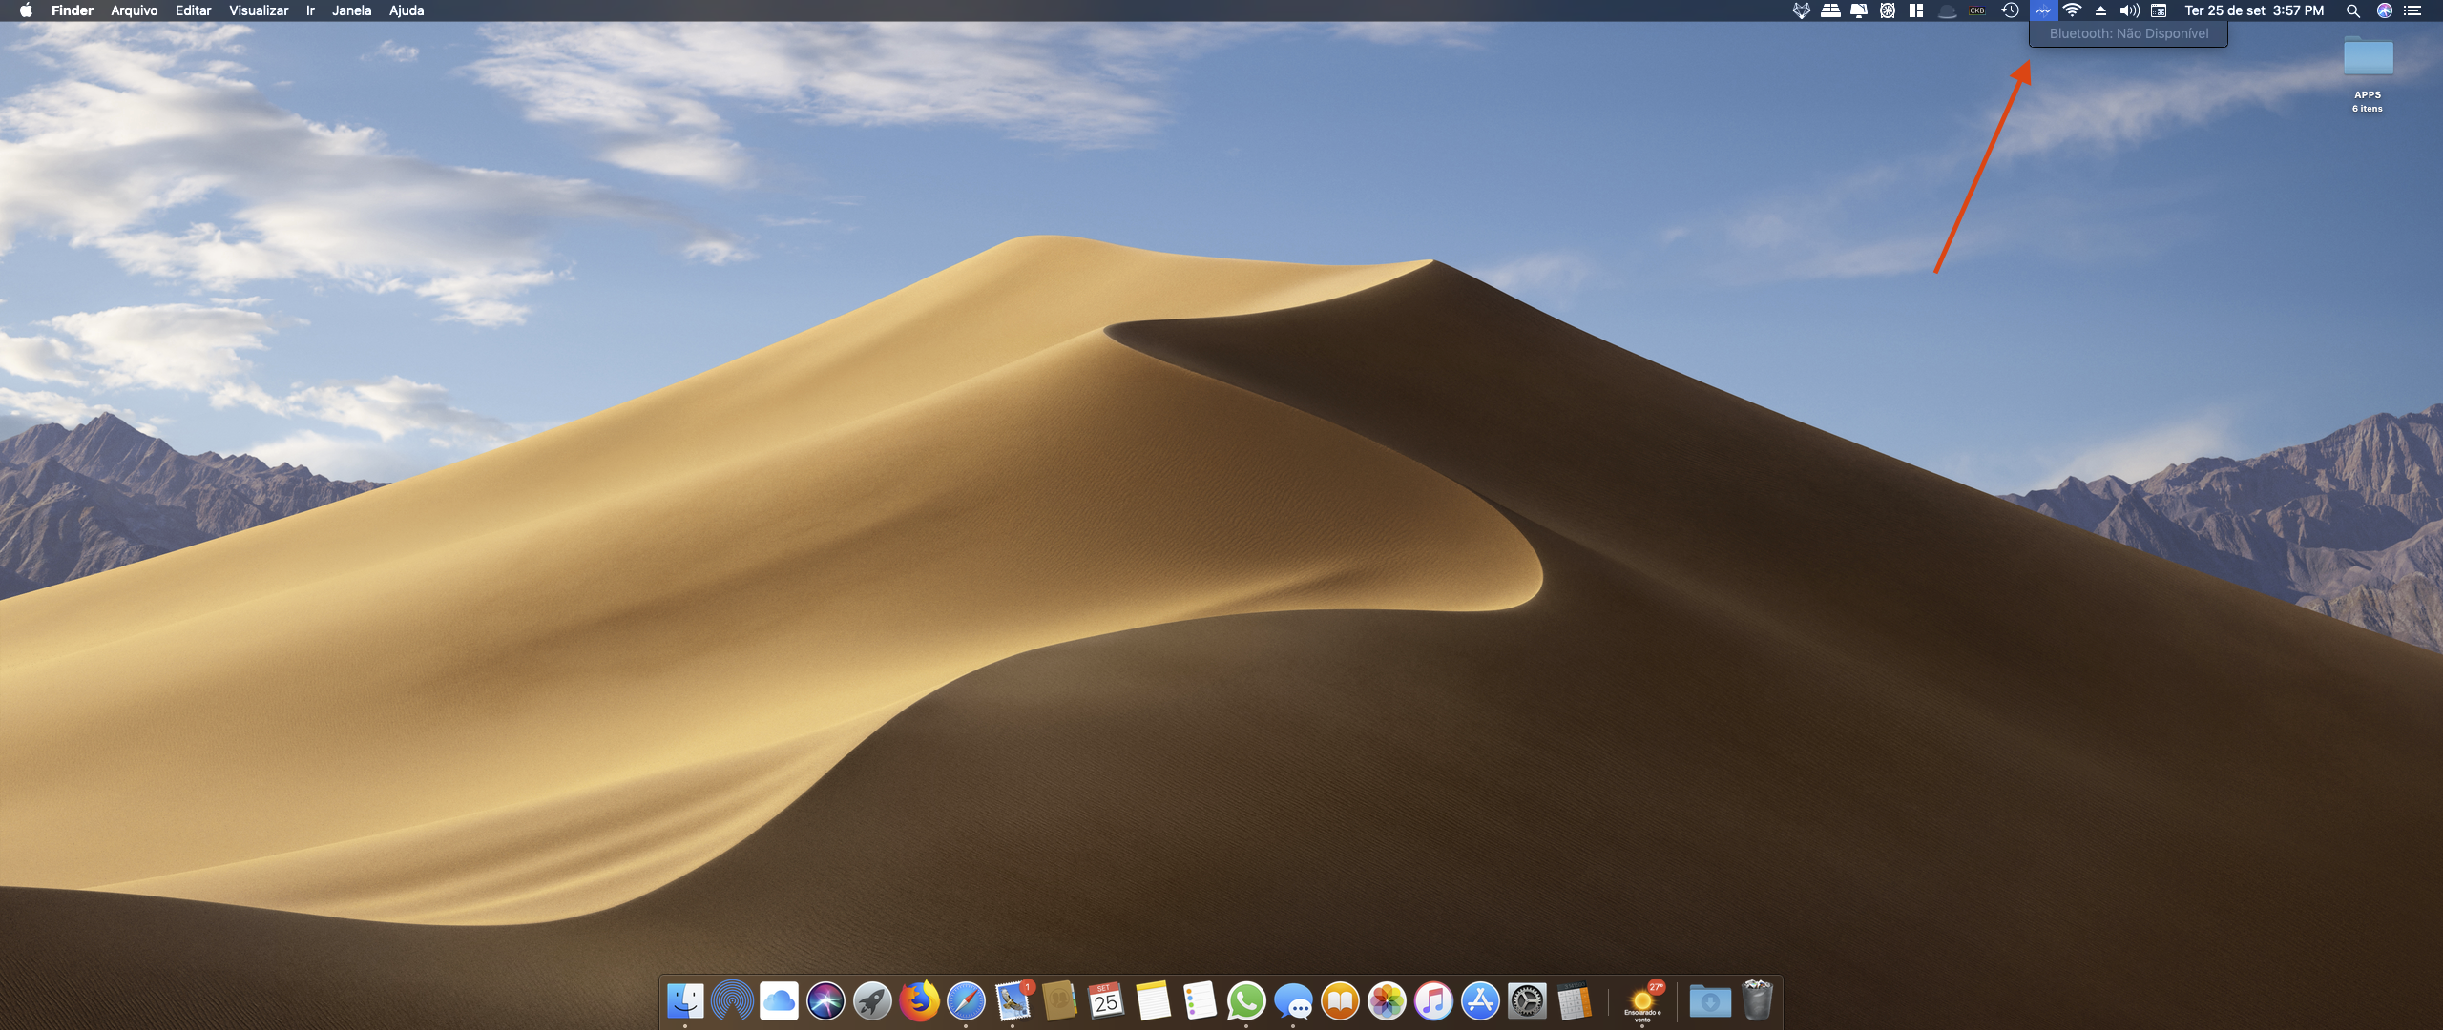The height and width of the screenshot is (1030, 2443).
Task: Select the APPS folder on desktop
Action: (2368, 59)
